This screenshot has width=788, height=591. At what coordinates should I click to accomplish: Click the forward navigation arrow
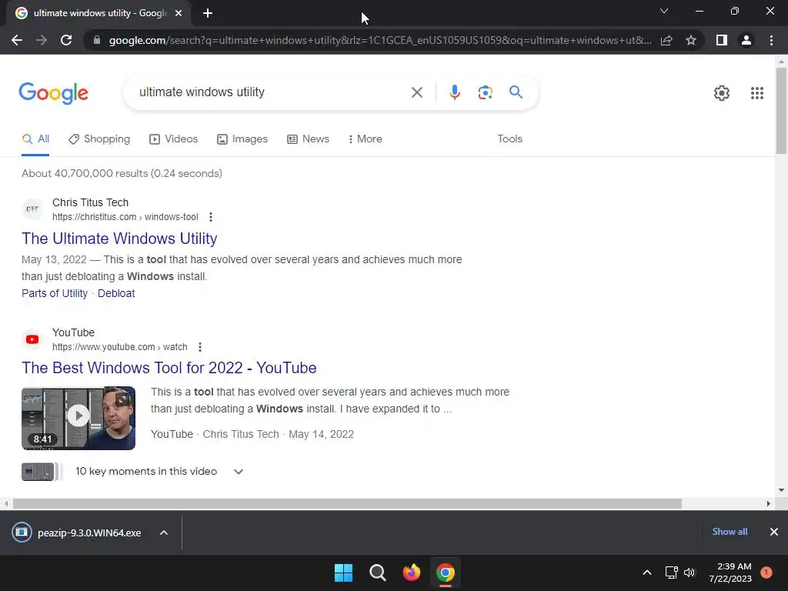(x=42, y=40)
